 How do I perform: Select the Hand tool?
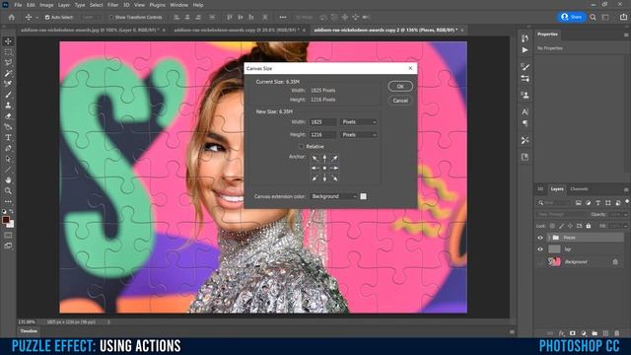[8, 179]
